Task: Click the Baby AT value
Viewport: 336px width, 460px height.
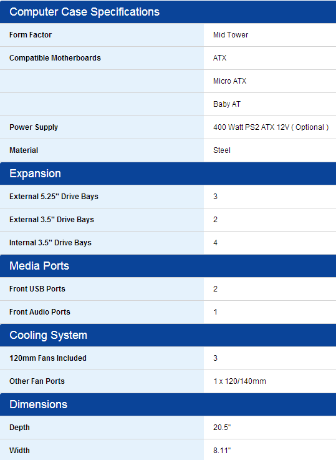Action: point(227,104)
